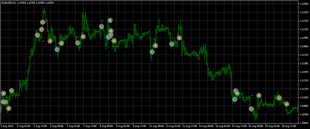Select the 1.10760 price axis value
This screenshot has height=129, width=310.
click(x=304, y=115)
